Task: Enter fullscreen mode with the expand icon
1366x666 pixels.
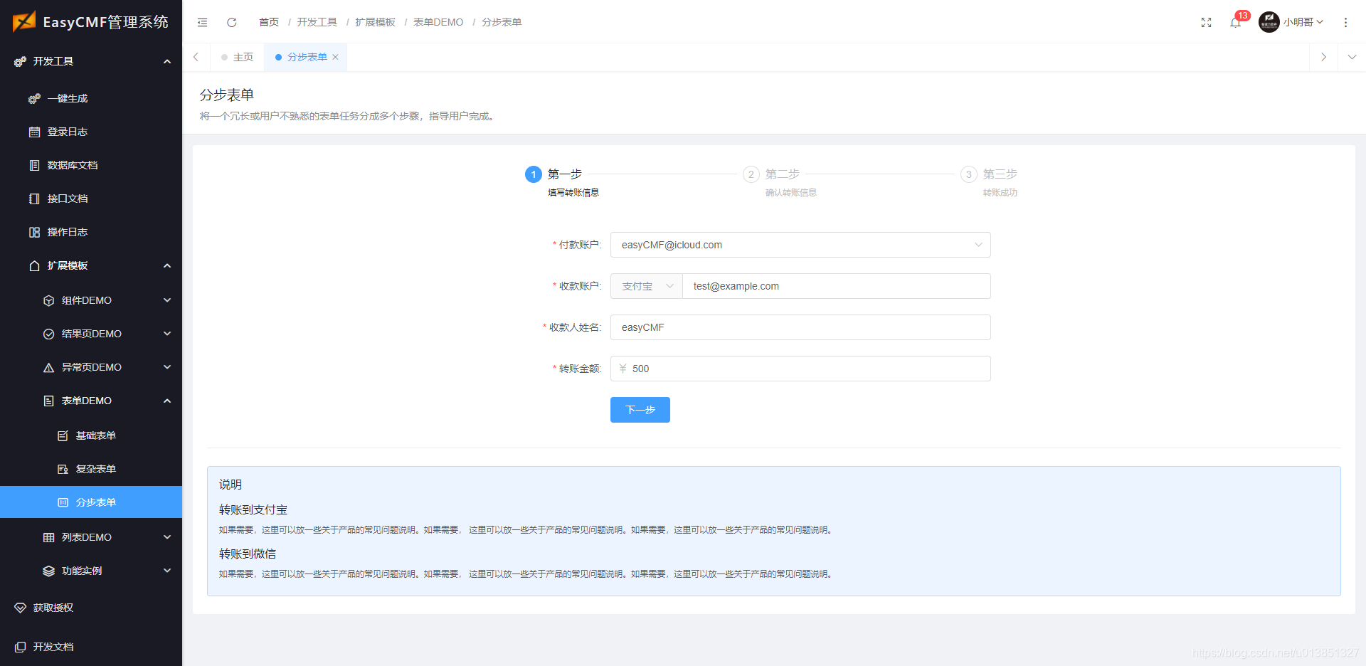Action: click(1207, 23)
